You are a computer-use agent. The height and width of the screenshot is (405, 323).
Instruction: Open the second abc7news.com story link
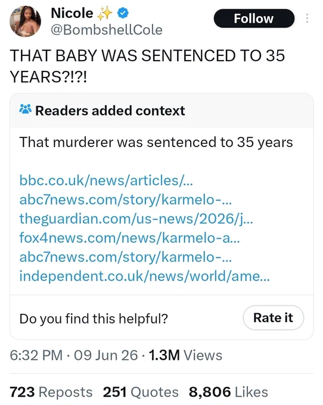click(x=126, y=257)
